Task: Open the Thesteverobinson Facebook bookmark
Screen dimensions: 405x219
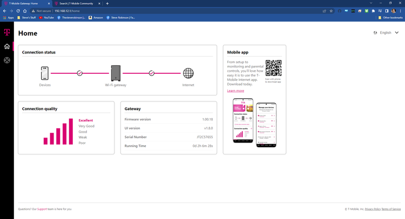Action: coord(71,18)
